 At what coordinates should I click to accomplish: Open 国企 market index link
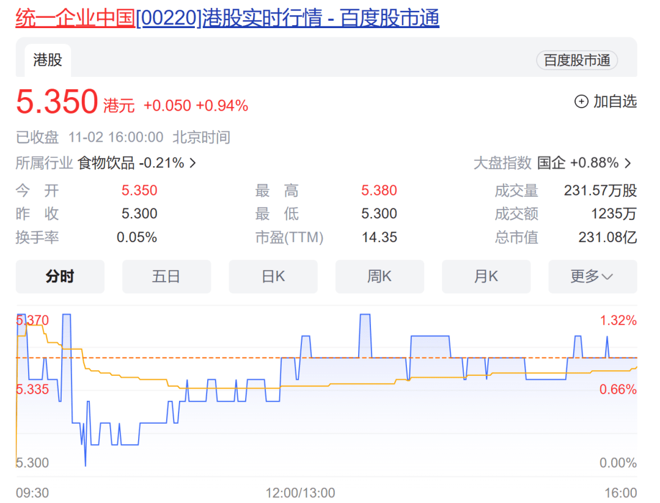pyautogui.click(x=552, y=163)
